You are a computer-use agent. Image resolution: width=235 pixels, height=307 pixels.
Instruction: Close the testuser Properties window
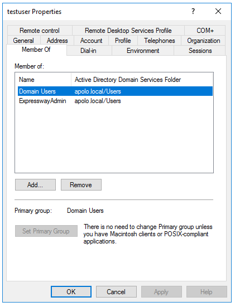click(x=218, y=11)
